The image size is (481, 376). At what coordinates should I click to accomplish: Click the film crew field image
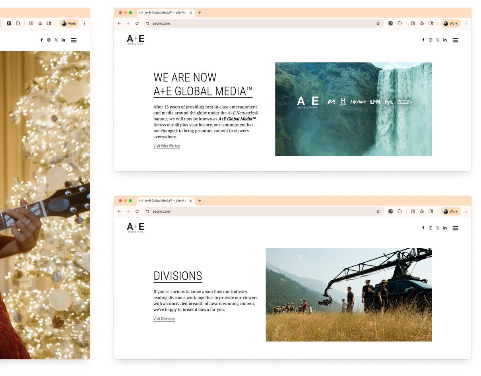pyautogui.click(x=349, y=295)
